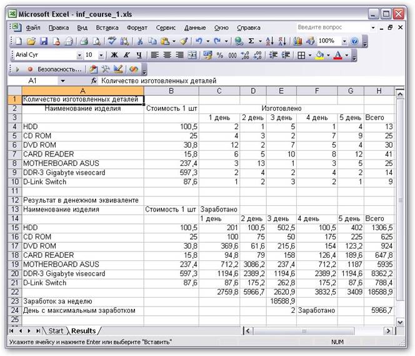
Task: Open the Chart Wizard icon
Action: click(x=297, y=41)
